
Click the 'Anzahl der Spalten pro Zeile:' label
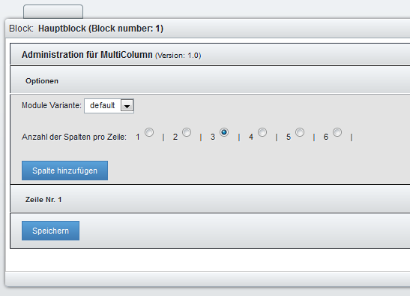pos(74,137)
